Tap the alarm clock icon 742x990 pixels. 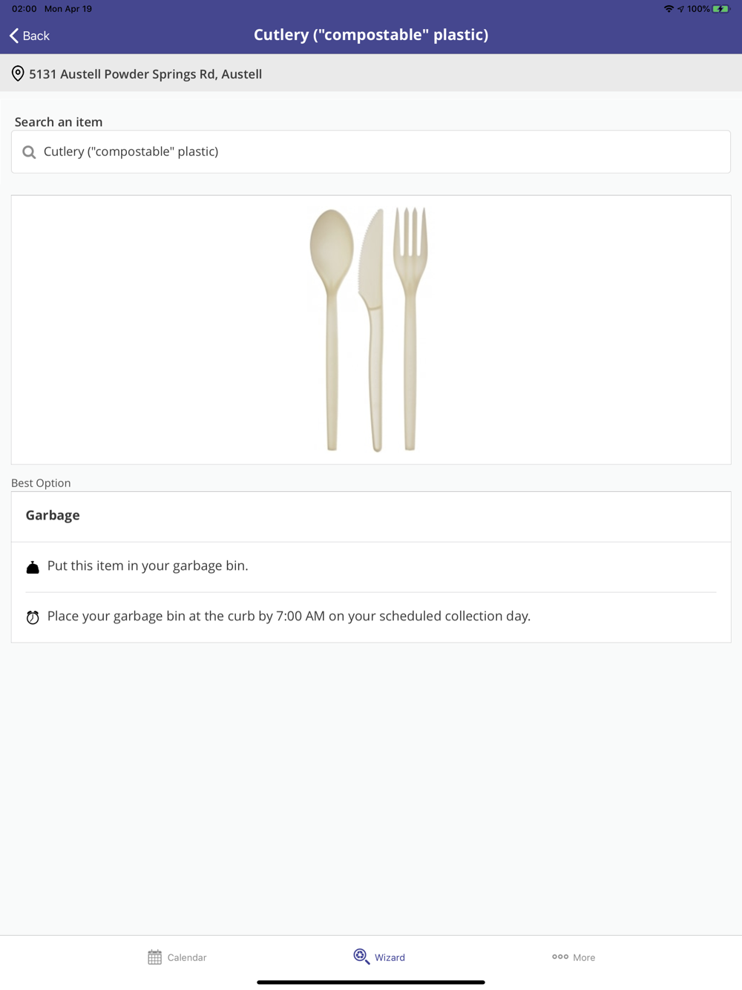[33, 617]
